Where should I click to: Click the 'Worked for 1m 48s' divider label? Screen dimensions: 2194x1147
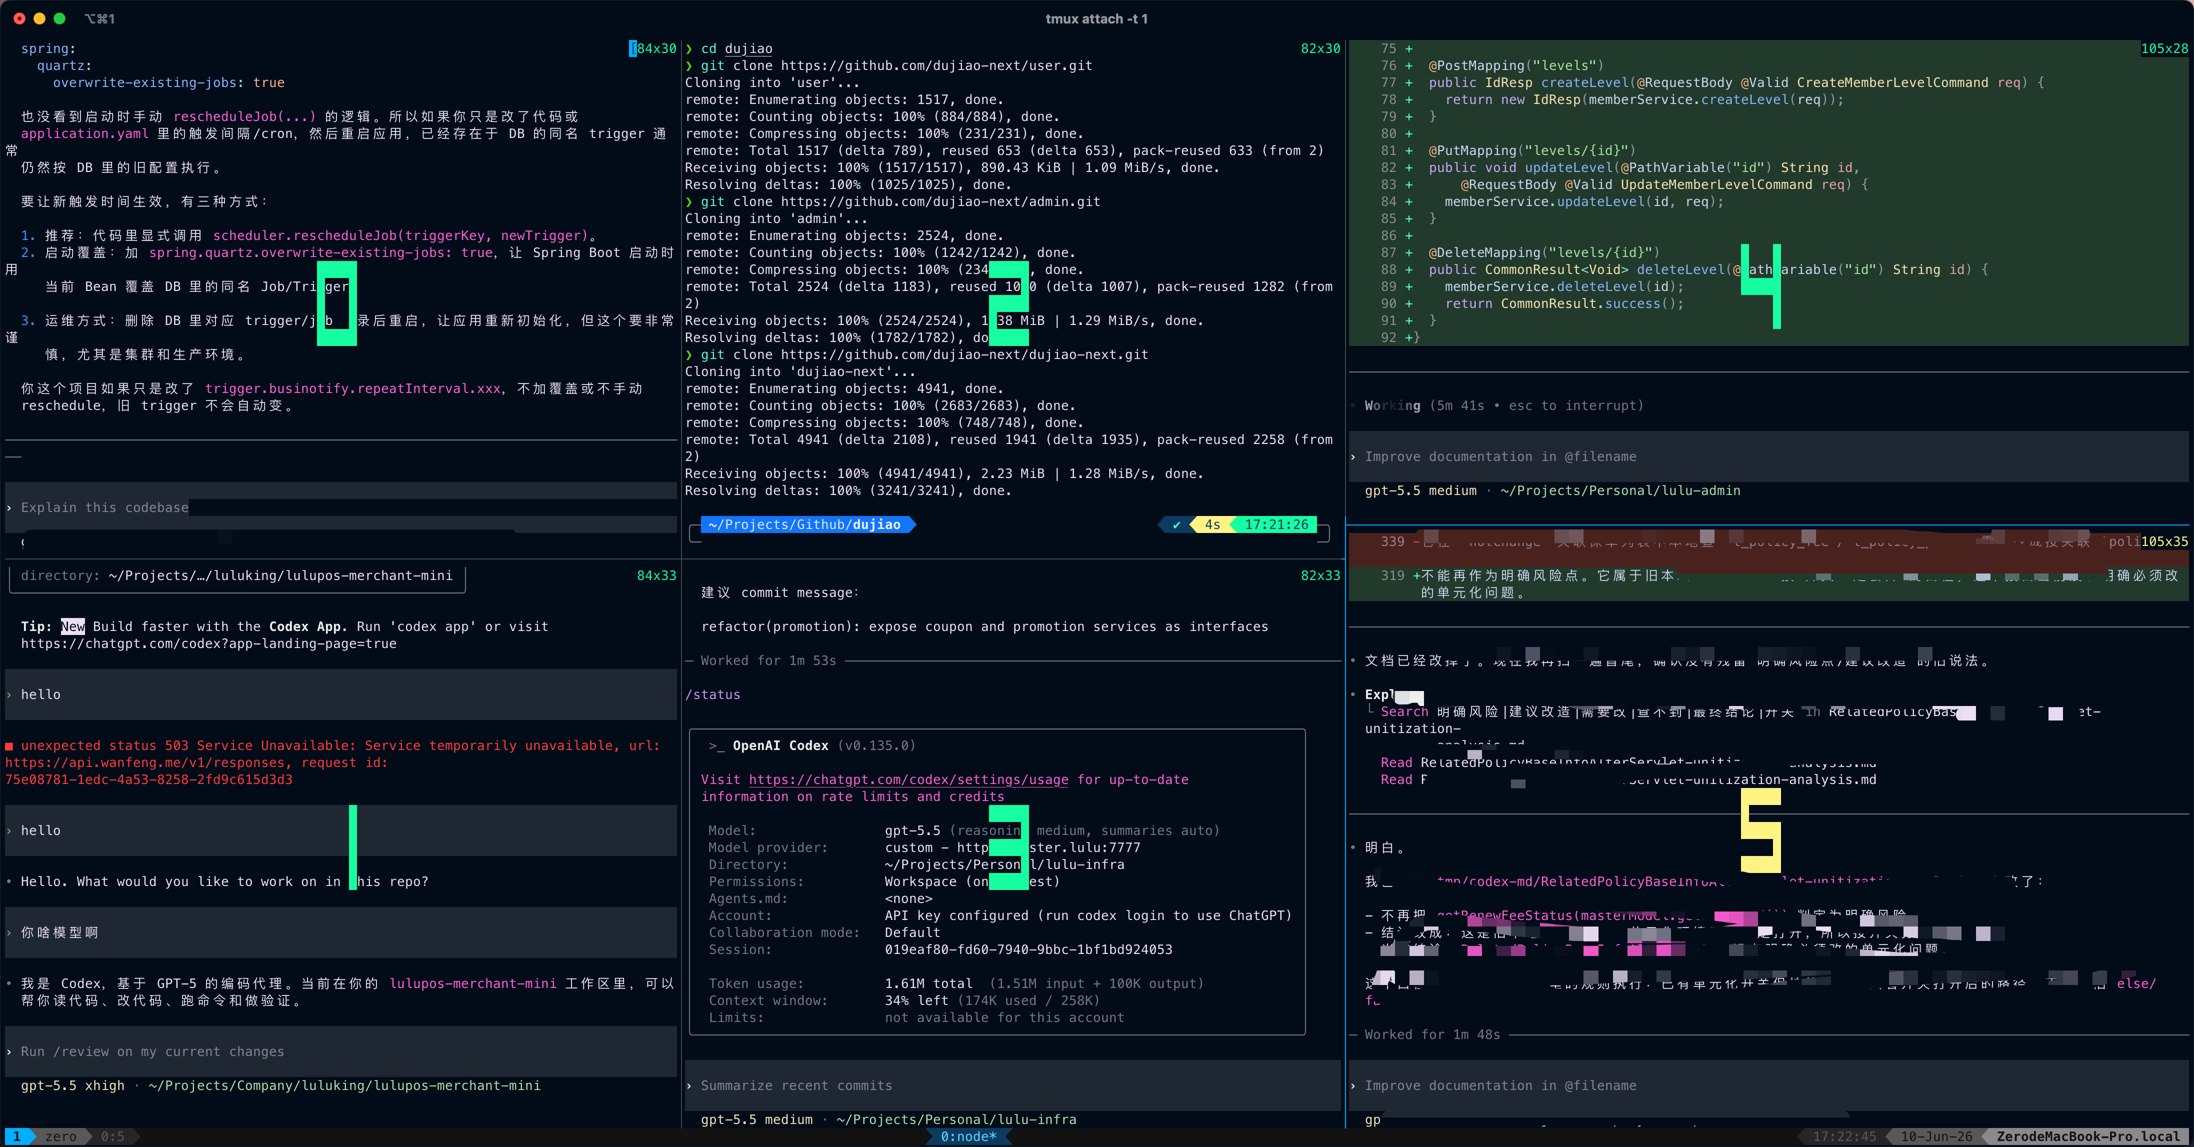click(1431, 1034)
